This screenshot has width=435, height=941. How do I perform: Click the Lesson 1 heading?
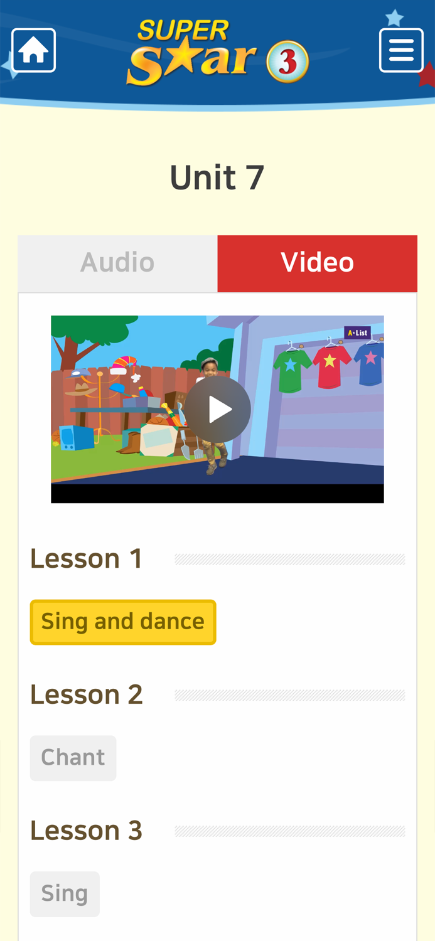[x=87, y=558]
